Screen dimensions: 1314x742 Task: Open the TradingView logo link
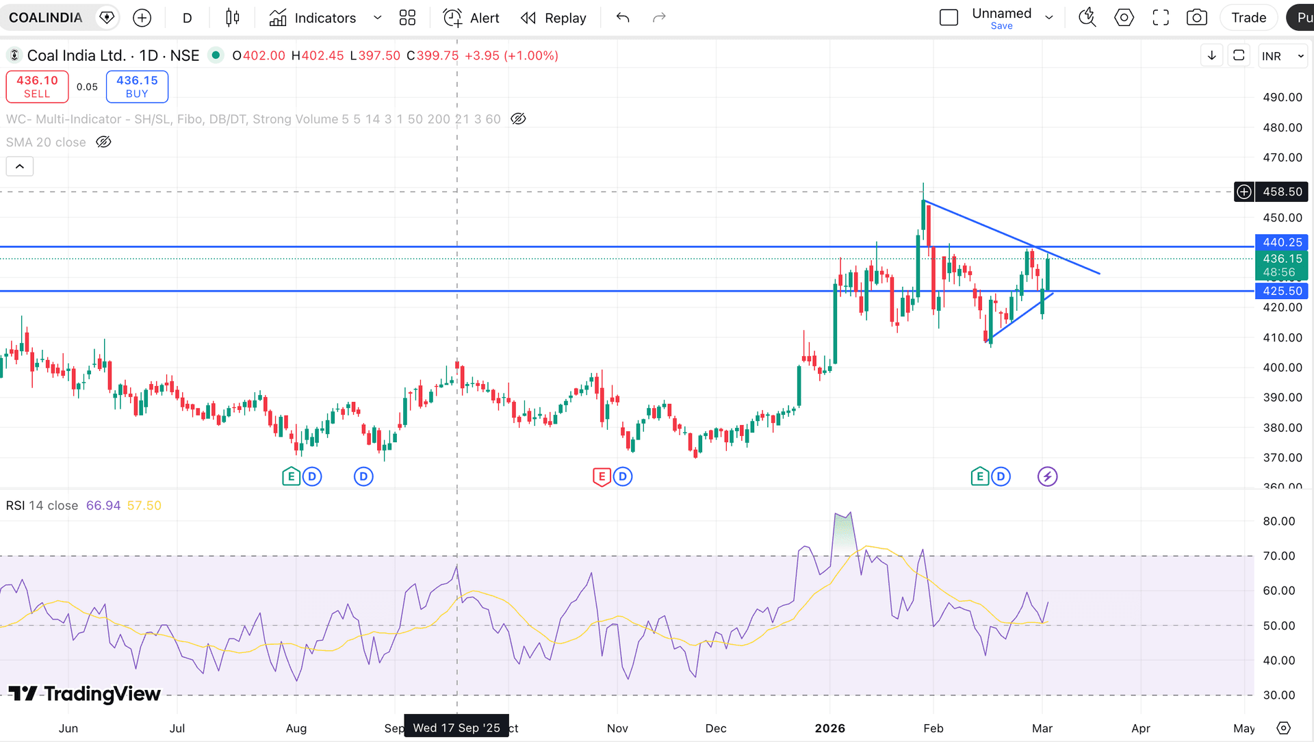[x=85, y=694]
